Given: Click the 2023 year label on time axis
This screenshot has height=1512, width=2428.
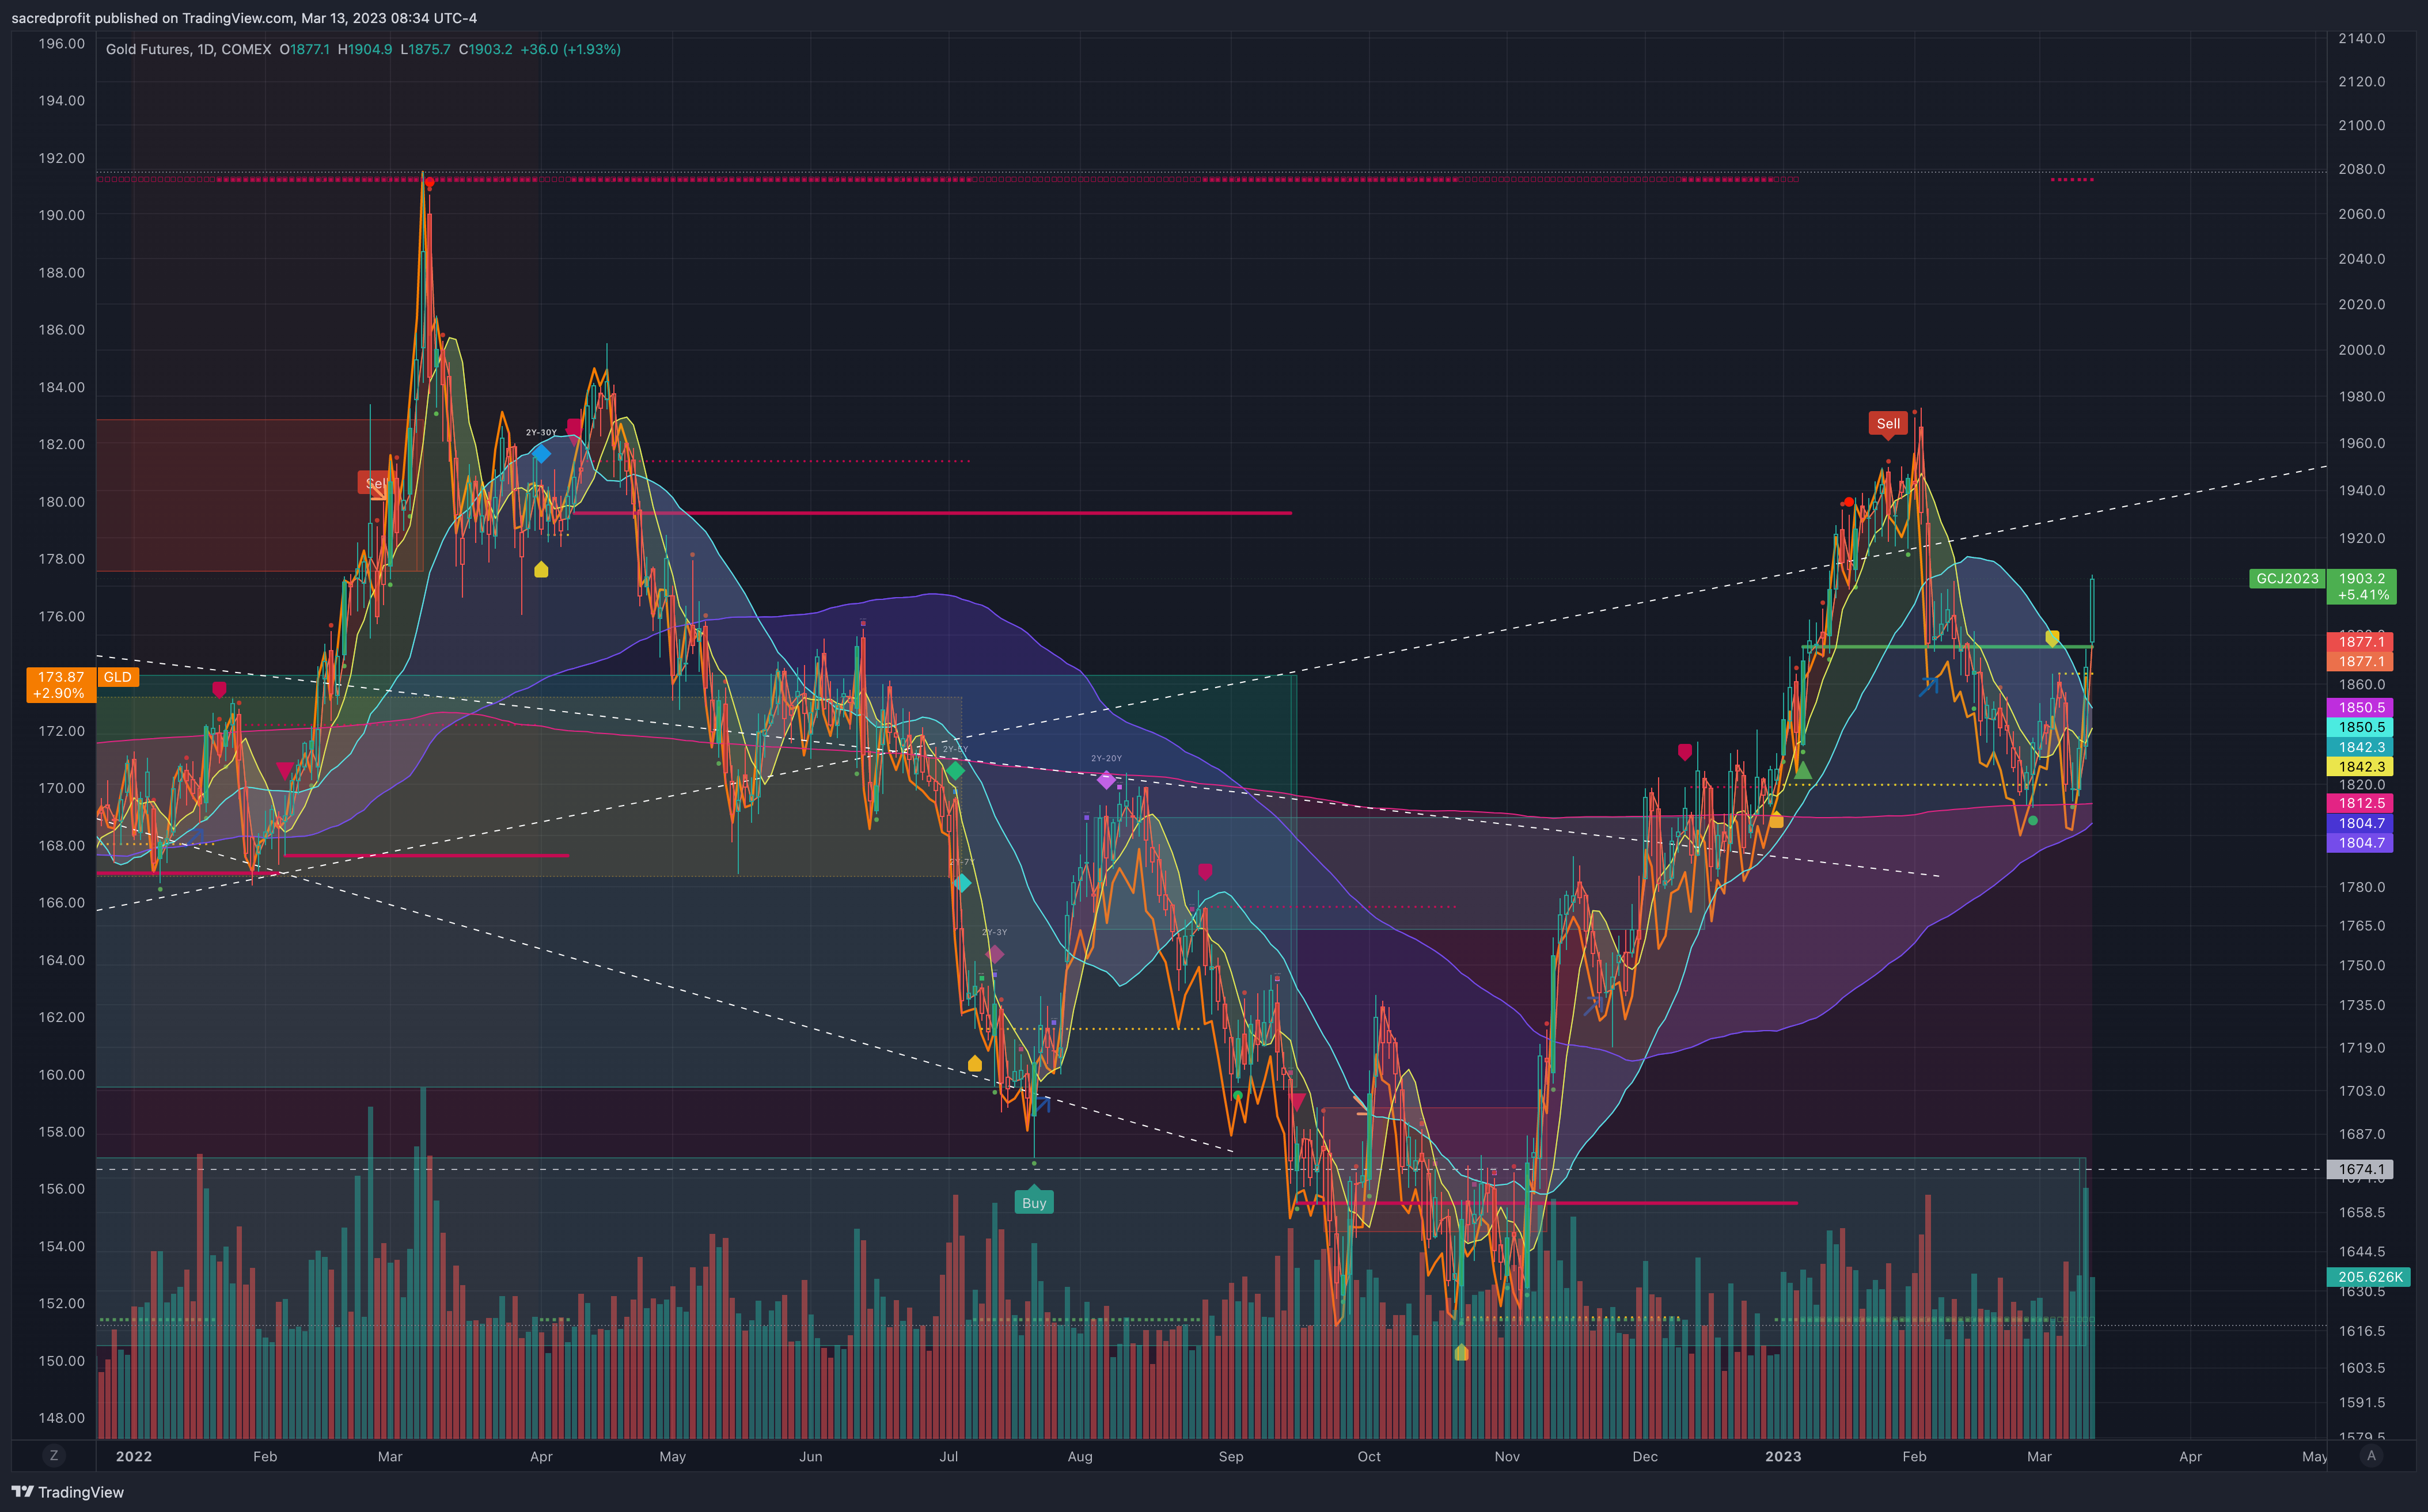Looking at the screenshot, I should coord(1783,1456).
